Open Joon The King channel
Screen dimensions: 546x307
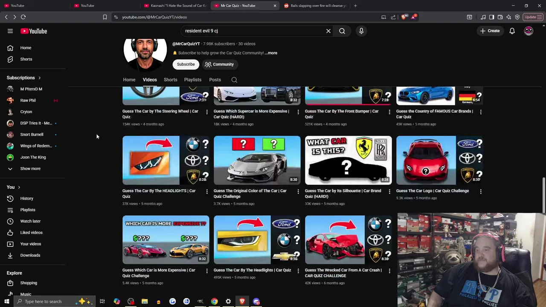33,157
